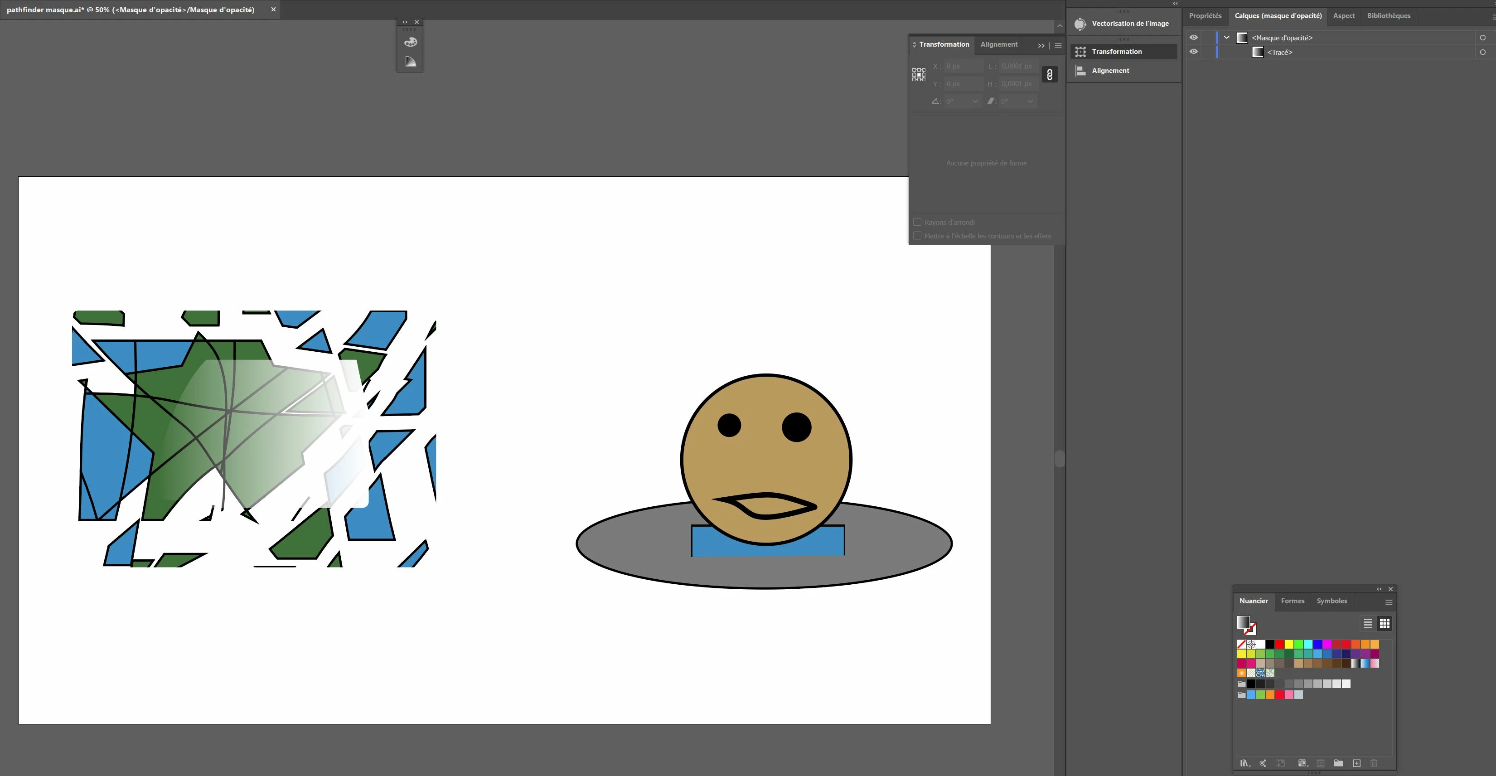Click the reference point locator grid
The height and width of the screenshot is (776, 1496).
coord(919,74)
